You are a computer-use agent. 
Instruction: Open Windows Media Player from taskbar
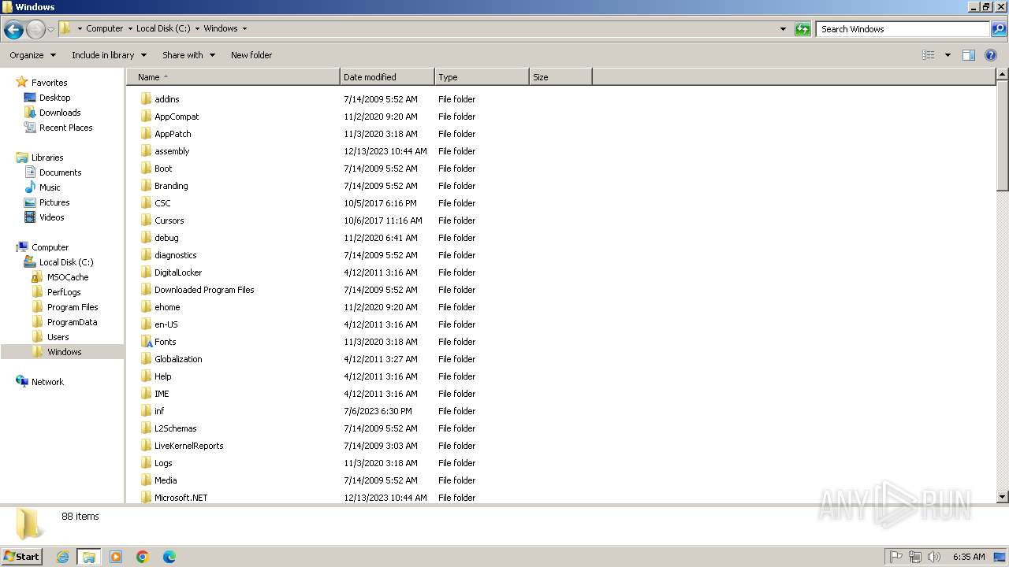pos(116,557)
